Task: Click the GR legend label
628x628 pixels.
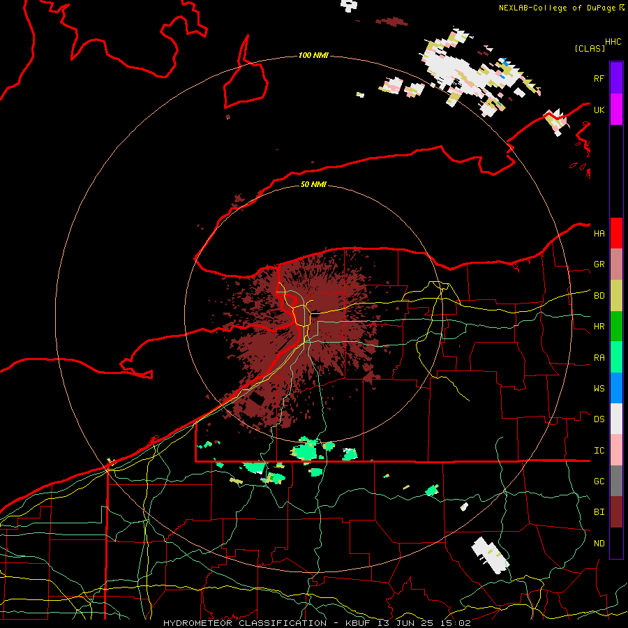Action: (599, 264)
